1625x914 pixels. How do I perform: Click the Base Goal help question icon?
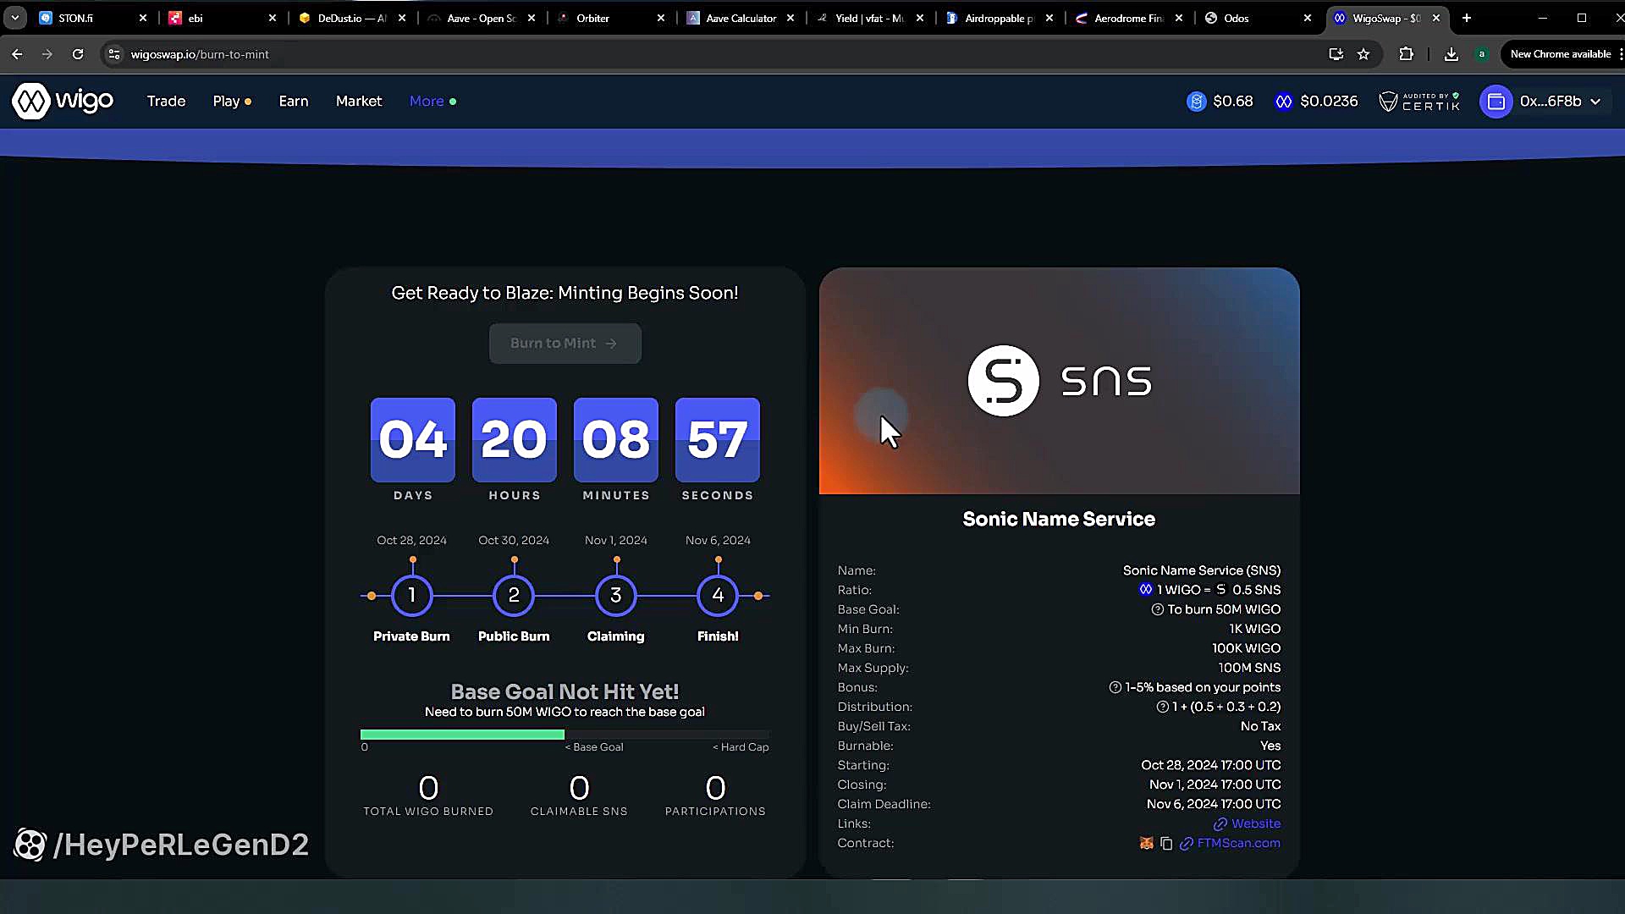tap(1157, 610)
